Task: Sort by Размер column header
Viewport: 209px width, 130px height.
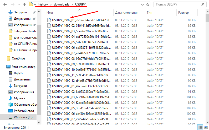Action: coord(183,13)
